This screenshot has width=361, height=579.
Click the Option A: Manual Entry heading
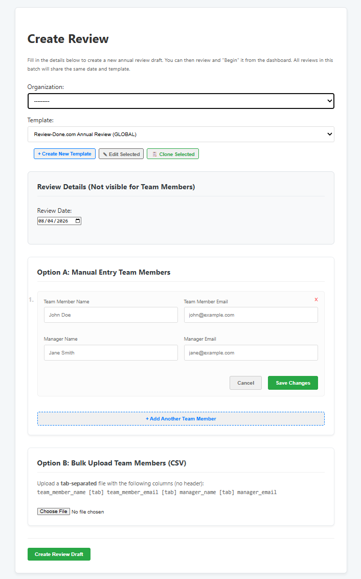[104, 272]
